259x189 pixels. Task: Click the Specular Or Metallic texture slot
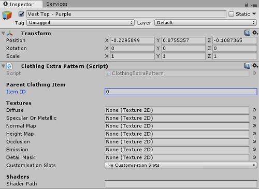[x=177, y=118]
